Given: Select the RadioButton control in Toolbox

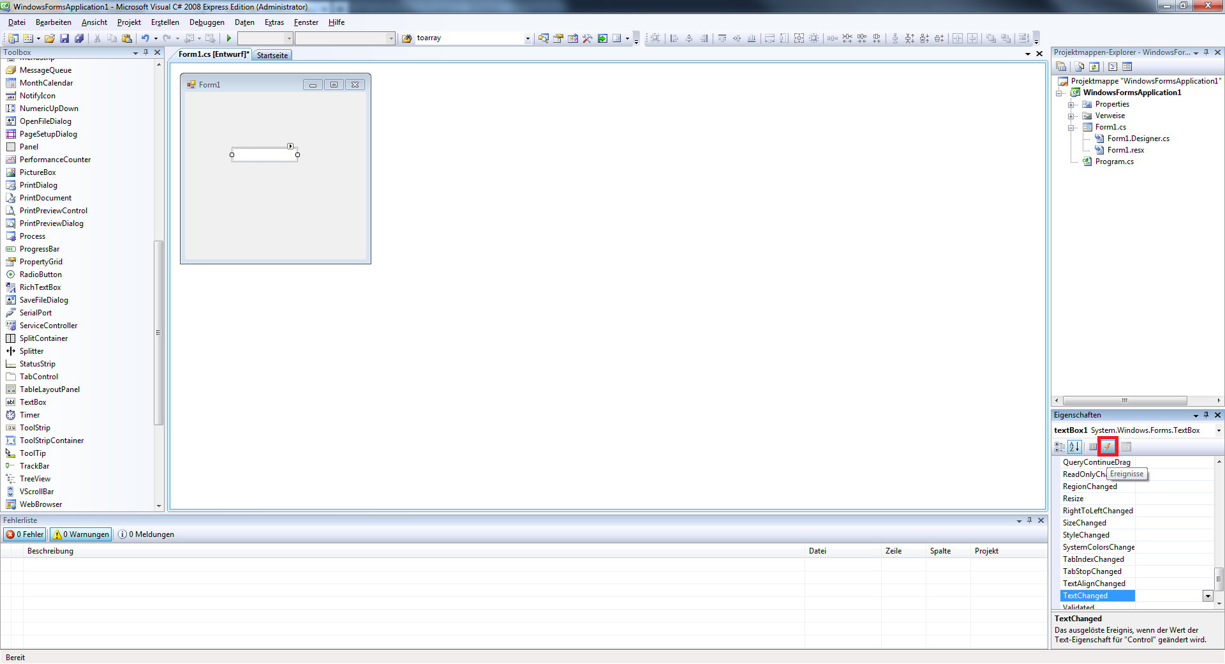Looking at the screenshot, I should pyautogui.click(x=40, y=275).
